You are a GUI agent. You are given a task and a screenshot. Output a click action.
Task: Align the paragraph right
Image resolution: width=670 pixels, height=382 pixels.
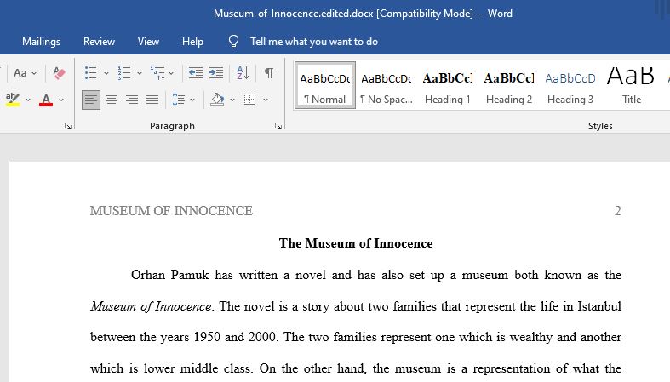click(x=132, y=100)
